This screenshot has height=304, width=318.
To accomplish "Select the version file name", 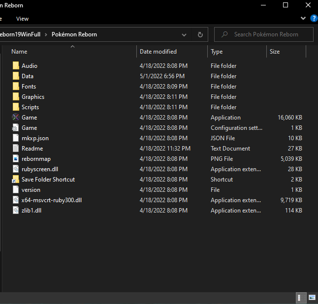I will click(31, 190).
